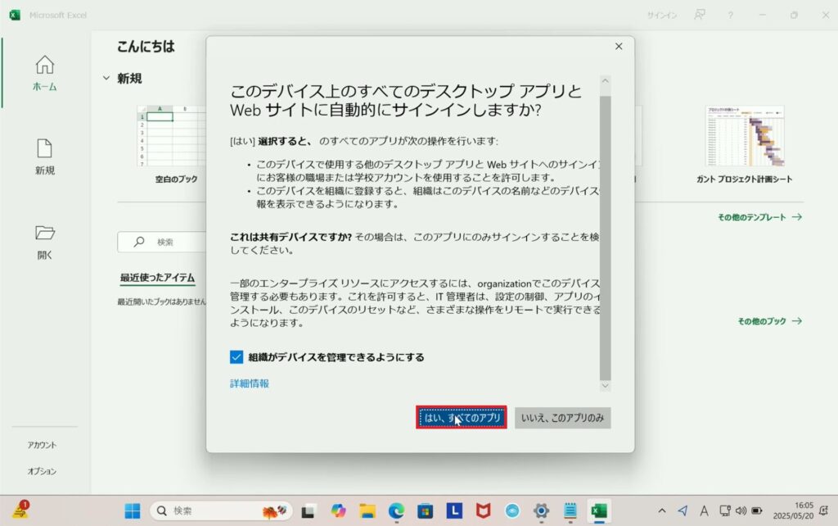Image resolution: width=838 pixels, height=526 pixels.
Task: Open the blue L app on the taskbar
Action: 454,510
